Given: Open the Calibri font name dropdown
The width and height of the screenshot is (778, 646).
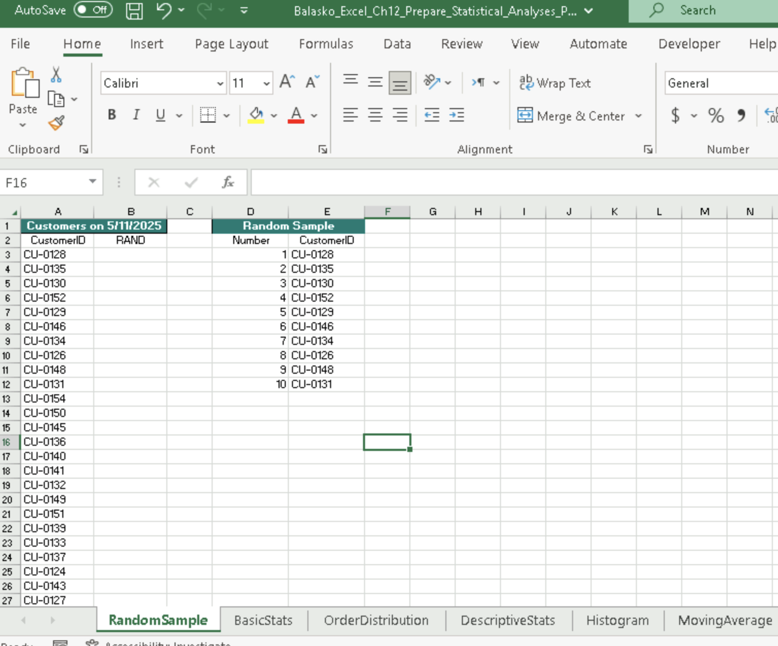Looking at the screenshot, I should (x=220, y=83).
